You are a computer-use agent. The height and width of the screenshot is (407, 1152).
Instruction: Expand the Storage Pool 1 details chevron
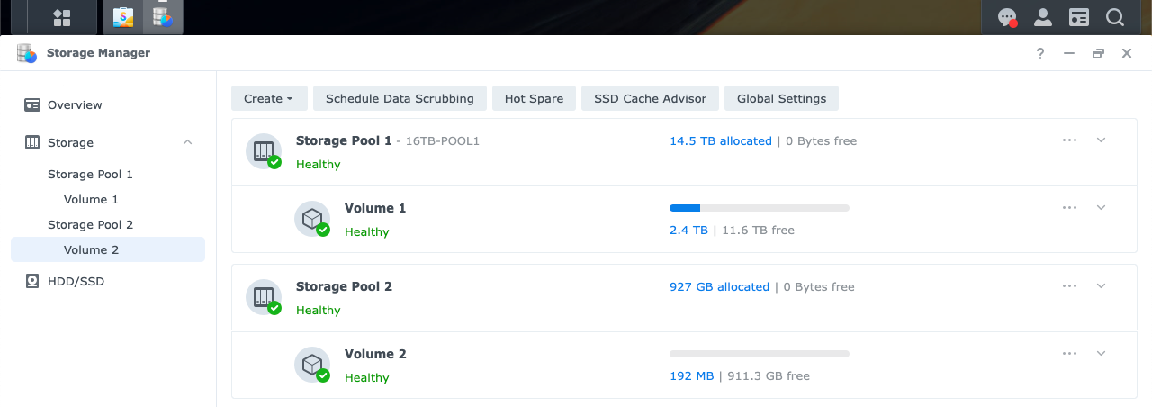pos(1101,140)
